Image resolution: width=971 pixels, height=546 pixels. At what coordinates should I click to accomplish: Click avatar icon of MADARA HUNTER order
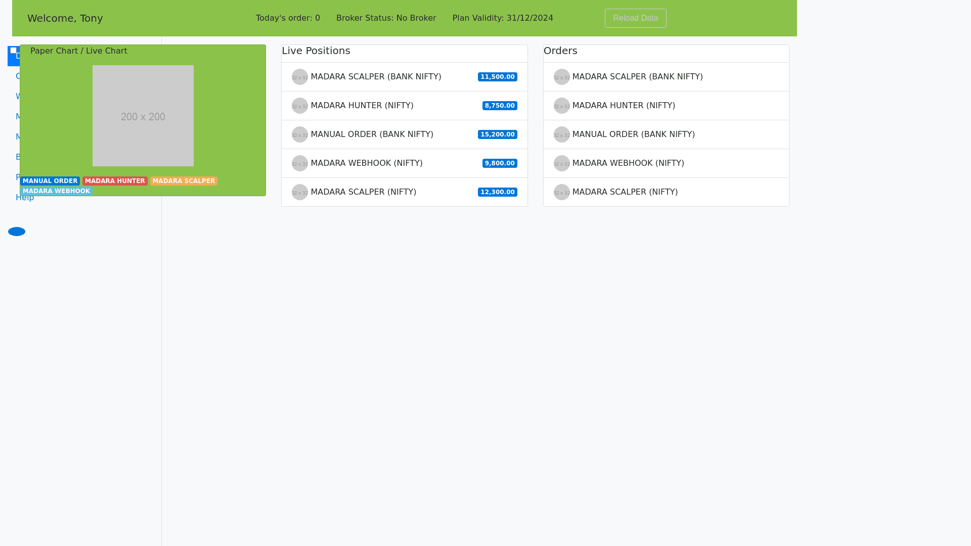click(561, 106)
